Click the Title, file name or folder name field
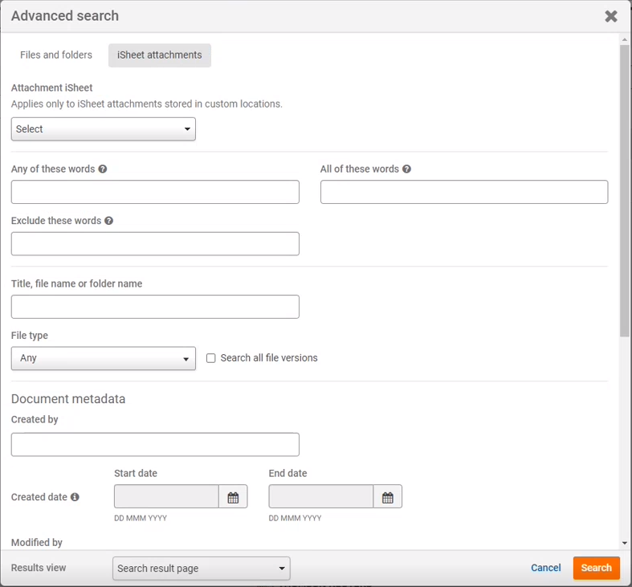Viewport: 632px width, 587px height. (155, 307)
